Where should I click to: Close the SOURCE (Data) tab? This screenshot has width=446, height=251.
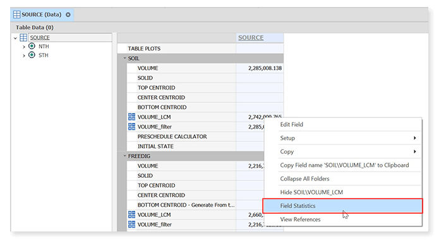68,15
